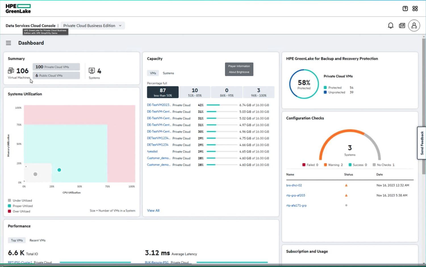Click the 58% Protected donut chart
This screenshot has height=267, width=426.
click(x=304, y=84)
